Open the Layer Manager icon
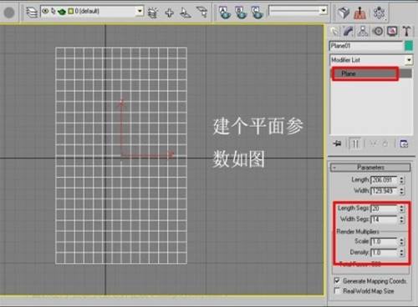 [32, 12]
